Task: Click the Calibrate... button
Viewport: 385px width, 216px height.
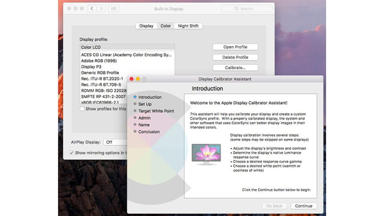Action: [x=235, y=68]
